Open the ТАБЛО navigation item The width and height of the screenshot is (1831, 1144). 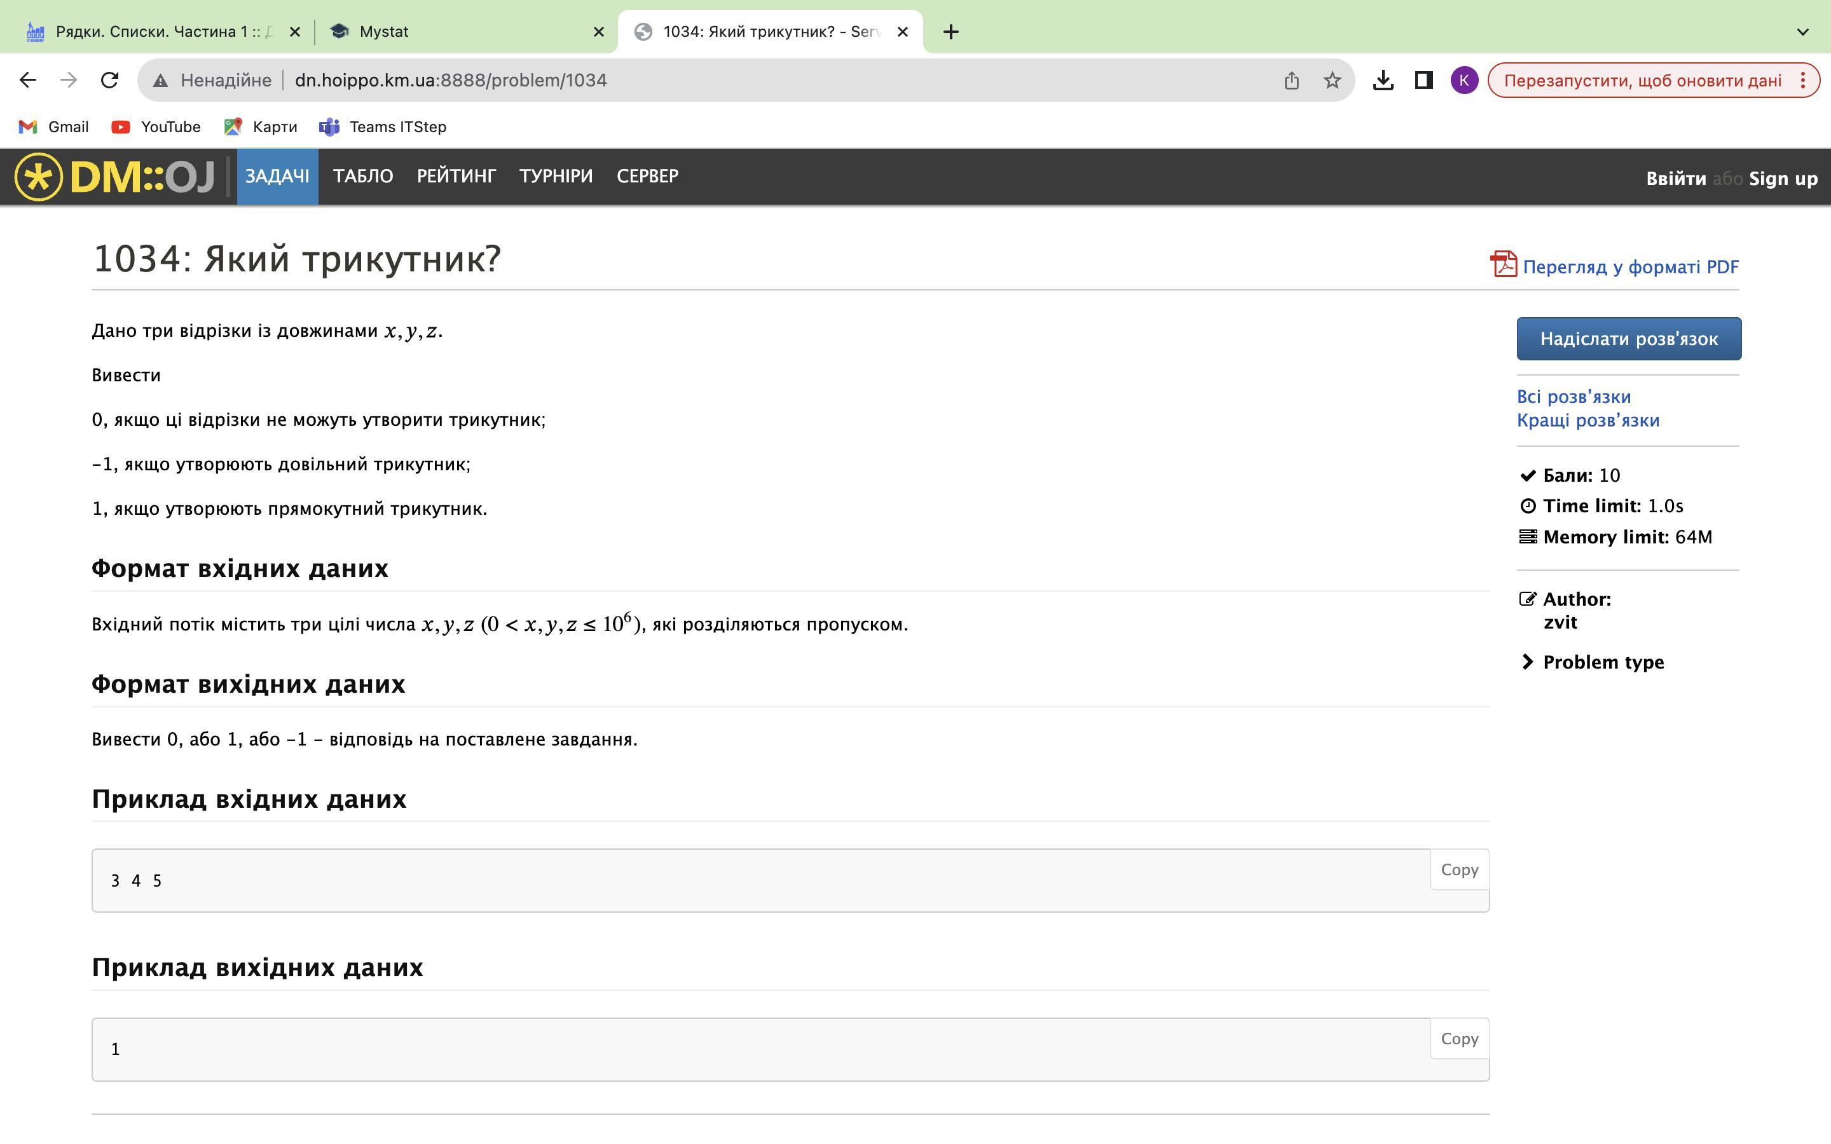click(x=362, y=176)
